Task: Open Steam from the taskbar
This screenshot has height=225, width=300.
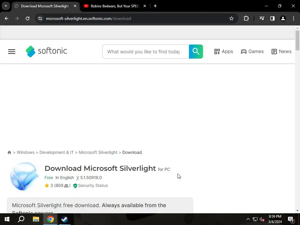Action: point(65,219)
